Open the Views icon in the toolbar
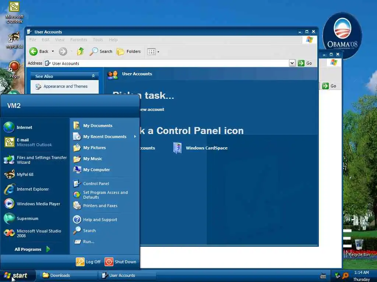This screenshot has height=282, width=377. [x=151, y=51]
